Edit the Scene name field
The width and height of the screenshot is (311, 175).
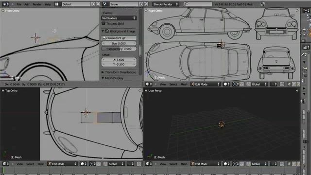[124, 4]
